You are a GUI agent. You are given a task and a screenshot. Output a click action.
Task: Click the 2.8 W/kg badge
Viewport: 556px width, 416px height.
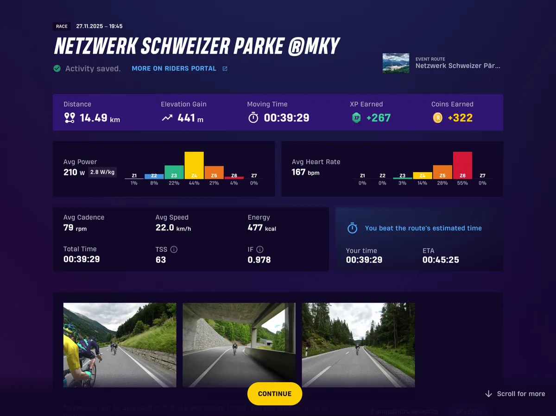click(102, 172)
